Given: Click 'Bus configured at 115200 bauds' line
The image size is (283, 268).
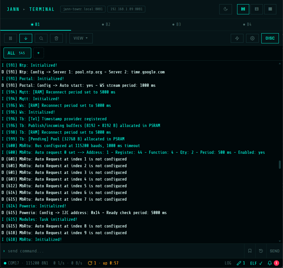Looking at the screenshot, I should [x=71, y=145].
